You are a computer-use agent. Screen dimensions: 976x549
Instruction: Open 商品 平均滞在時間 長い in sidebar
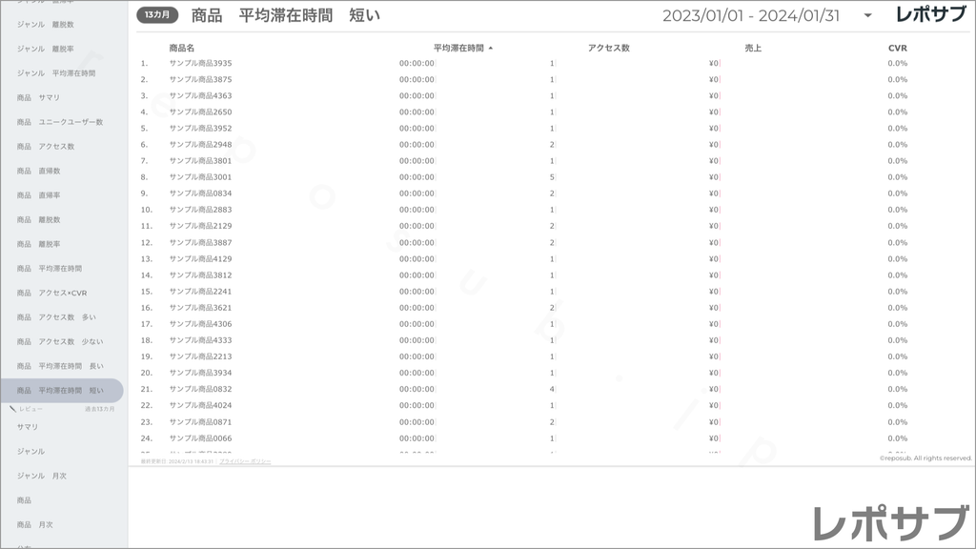(x=60, y=366)
